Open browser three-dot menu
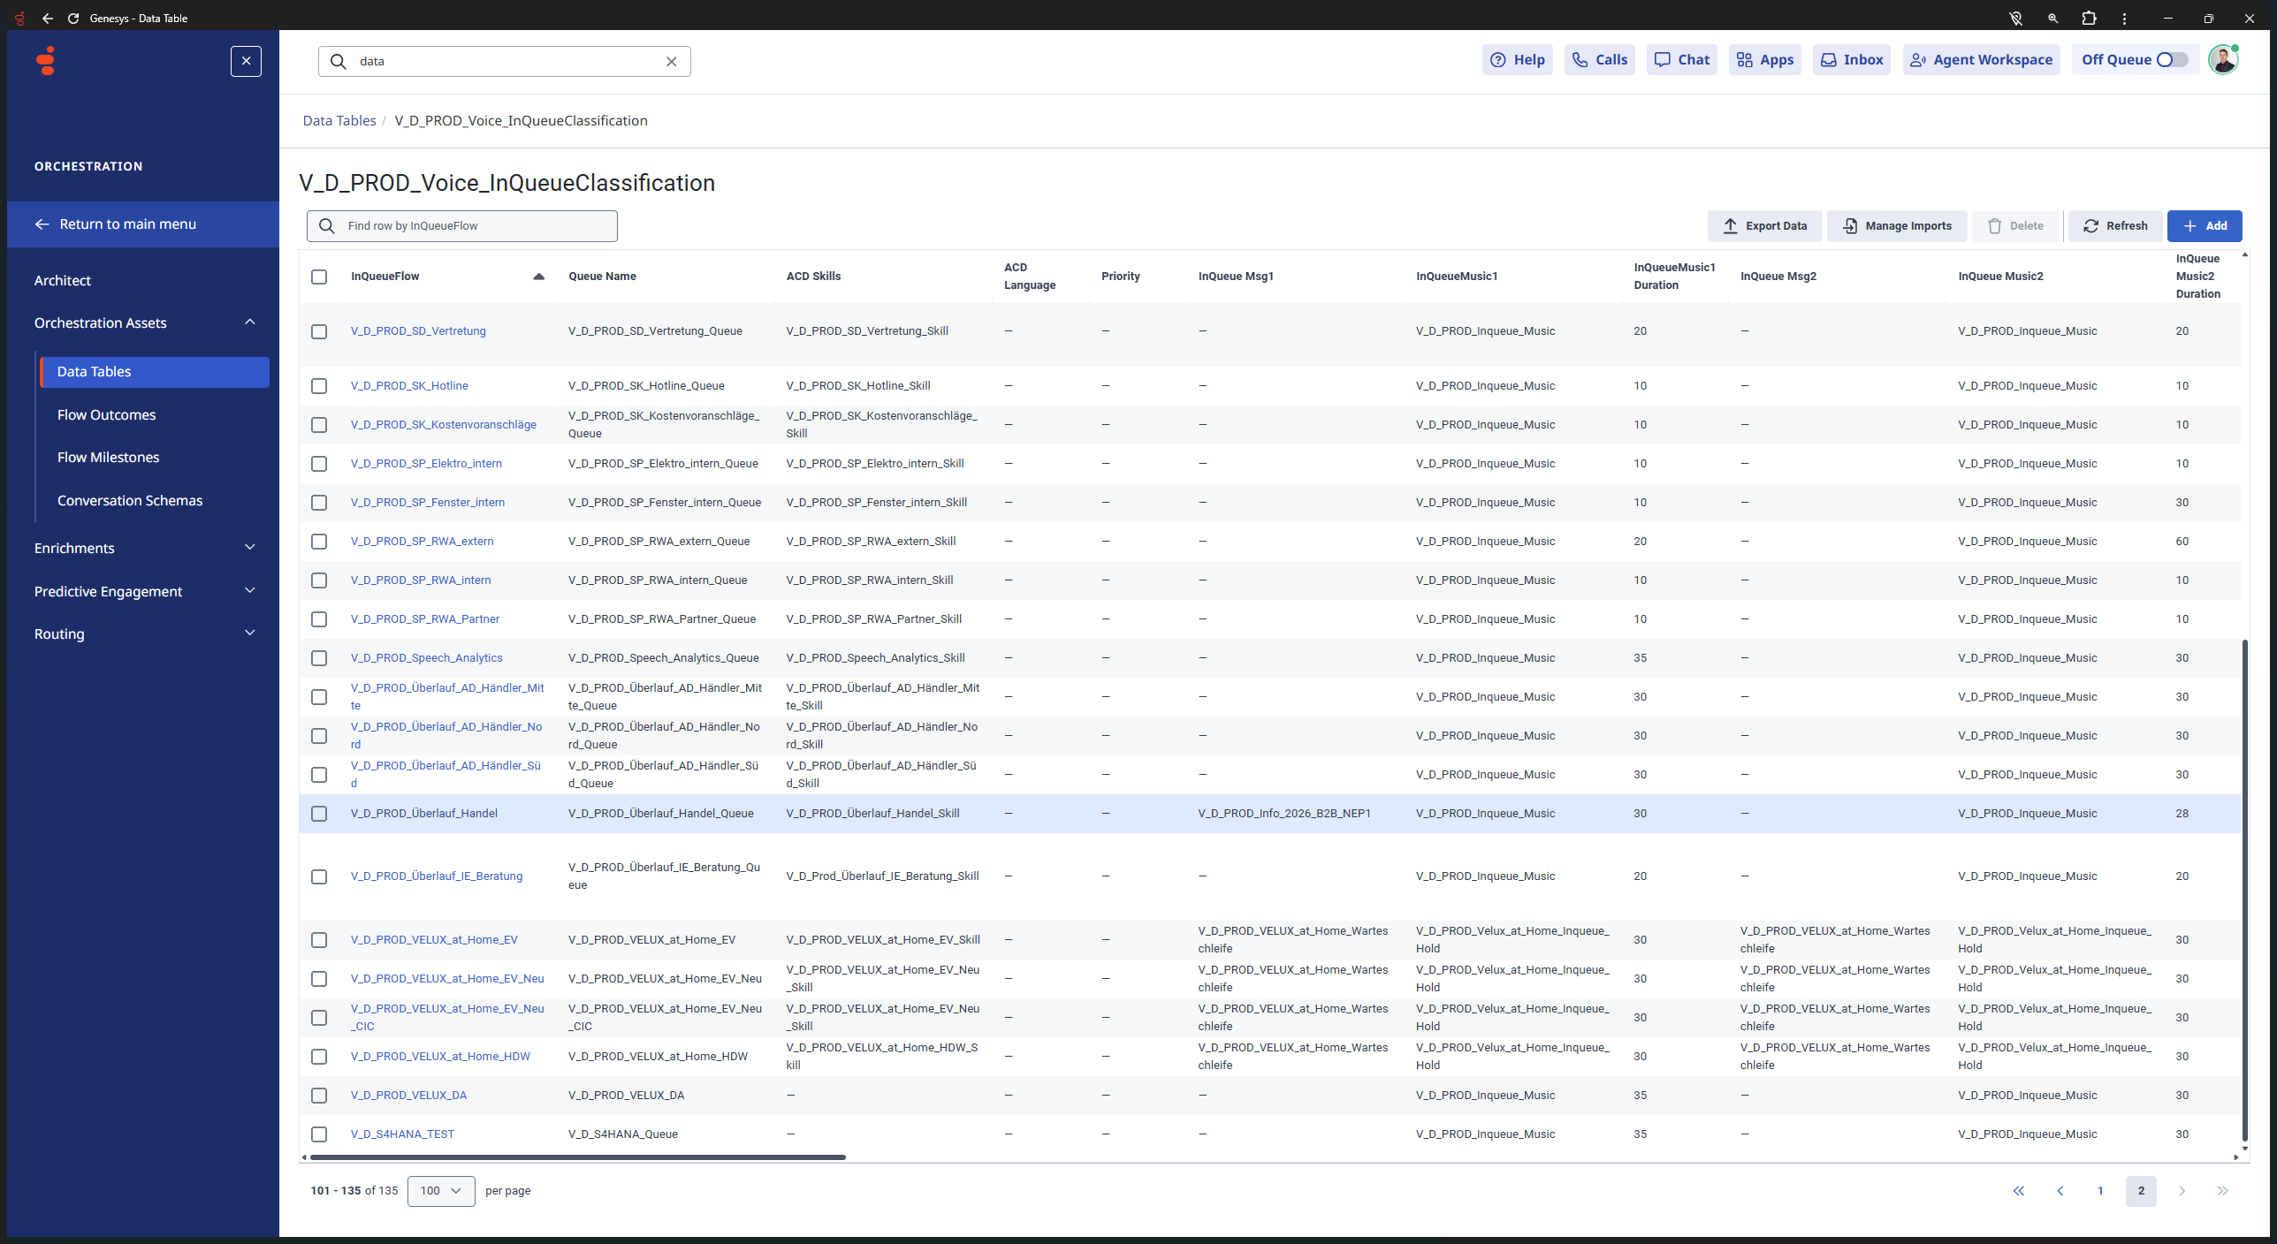The height and width of the screenshot is (1244, 2277). click(2124, 18)
